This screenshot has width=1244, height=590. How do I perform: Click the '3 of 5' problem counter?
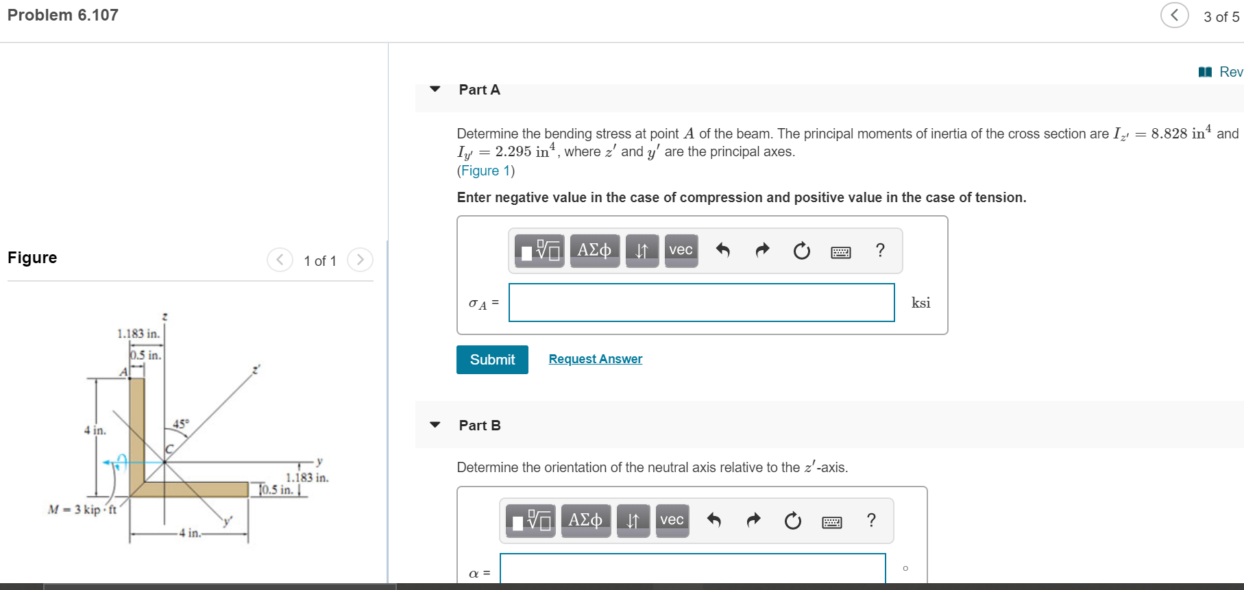tap(1221, 16)
